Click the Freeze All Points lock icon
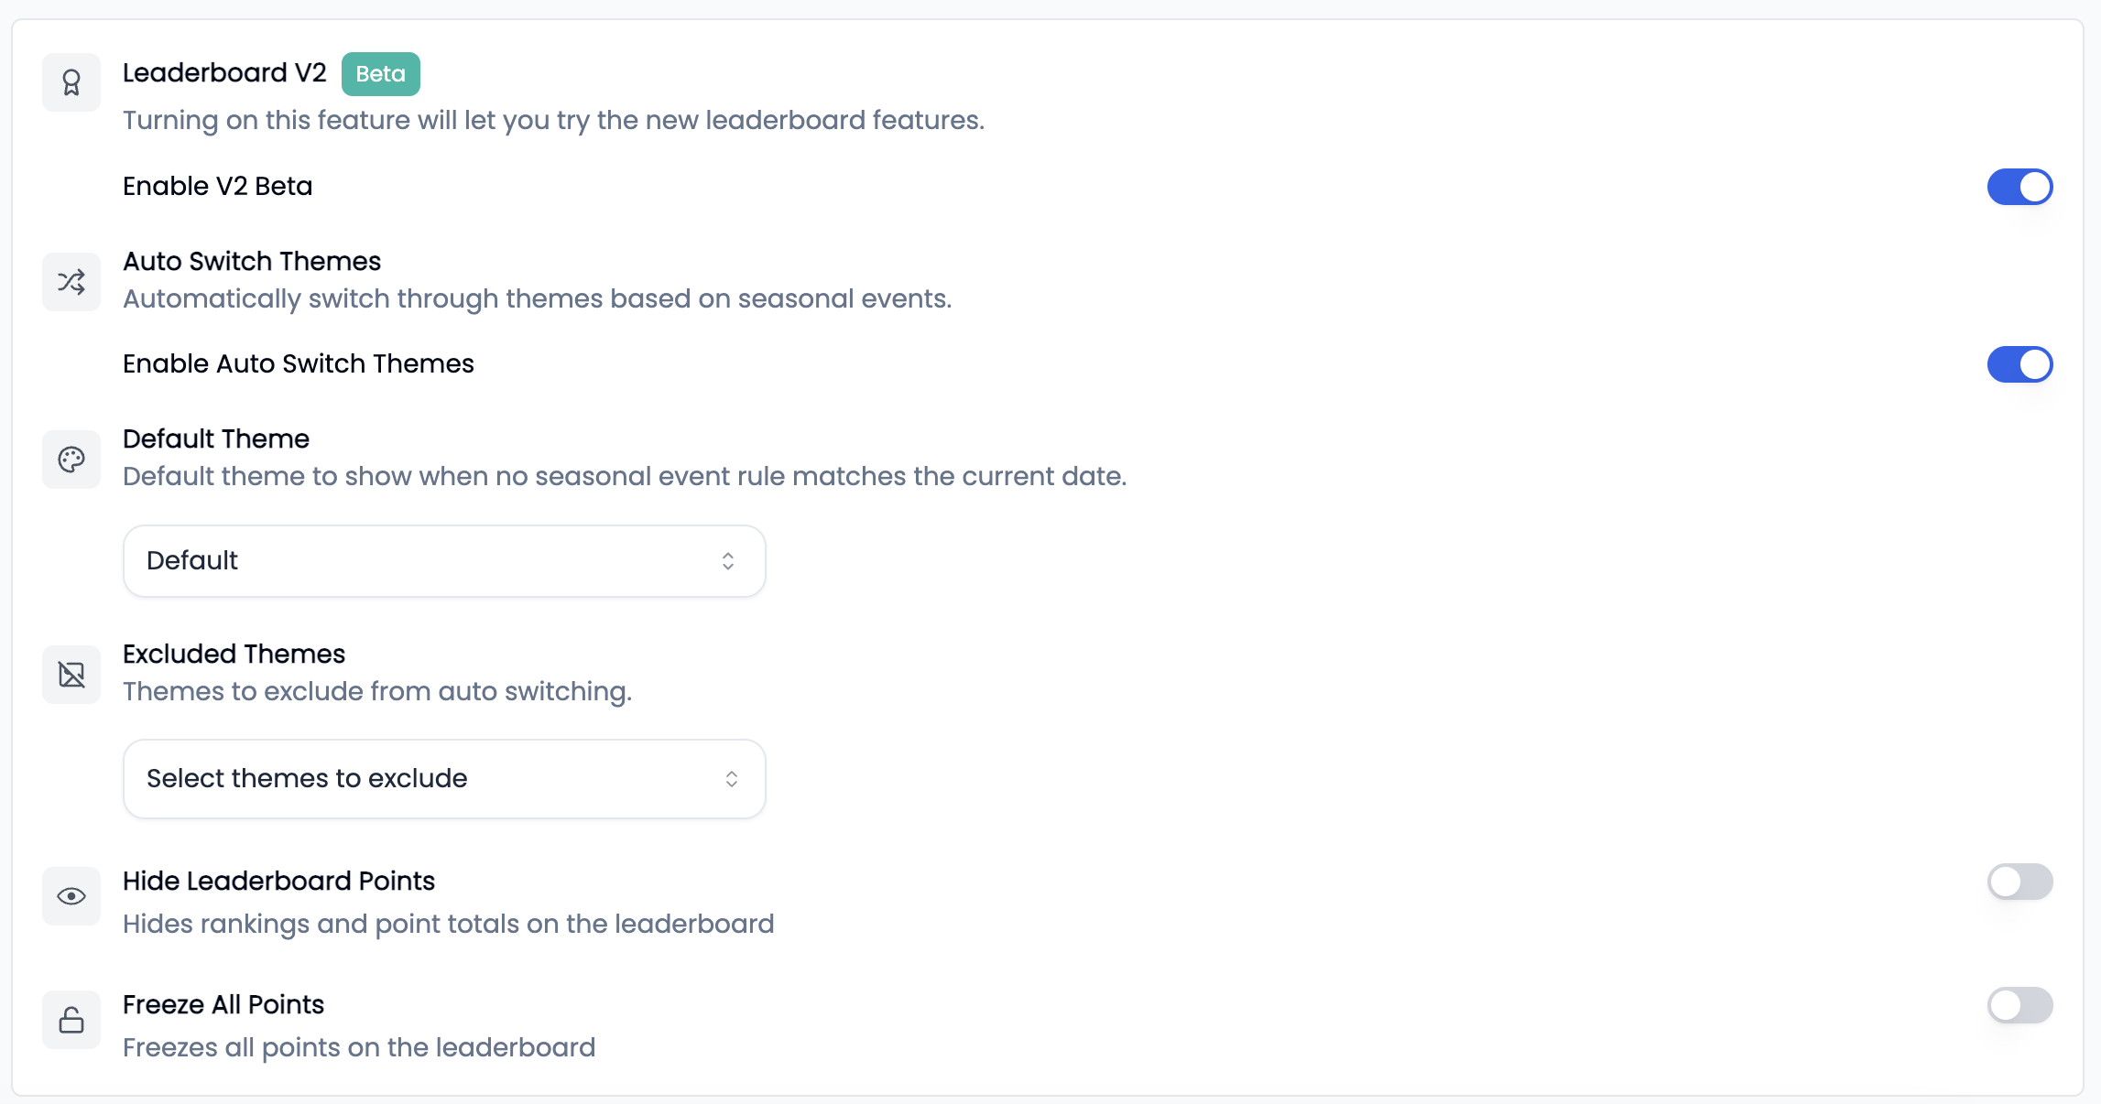 pos(71,1020)
